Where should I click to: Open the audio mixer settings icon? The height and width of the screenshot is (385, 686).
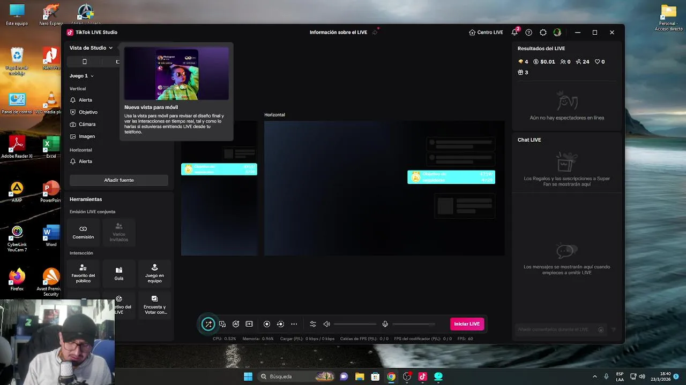click(x=313, y=324)
